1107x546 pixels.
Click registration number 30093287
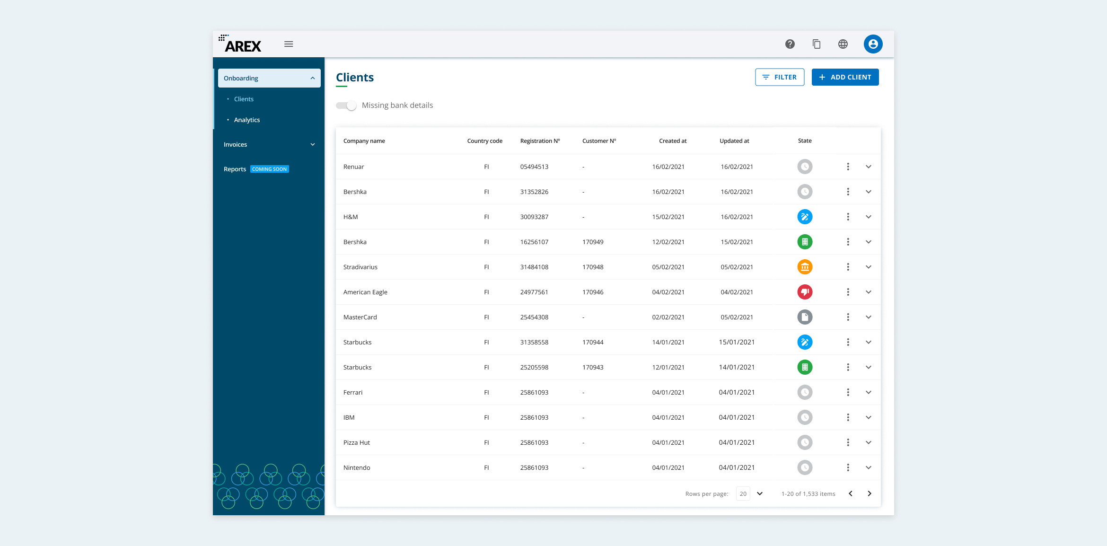(534, 217)
